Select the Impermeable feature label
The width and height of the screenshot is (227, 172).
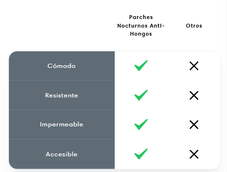tap(62, 124)
